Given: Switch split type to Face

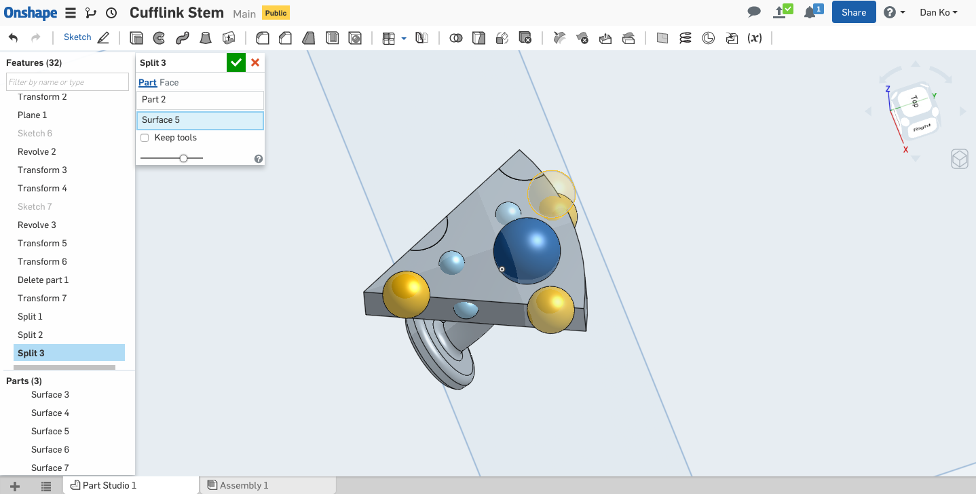Looking at the screenshot, I should [169, 83].
